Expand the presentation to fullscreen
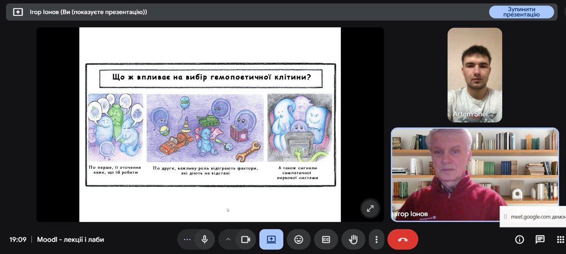Screen dimensions: 566x254 point(370,208)
